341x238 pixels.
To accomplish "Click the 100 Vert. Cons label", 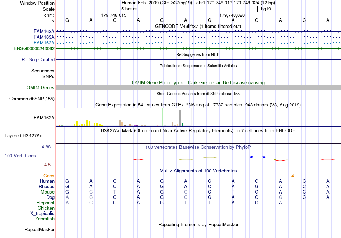I will (20, 156).
